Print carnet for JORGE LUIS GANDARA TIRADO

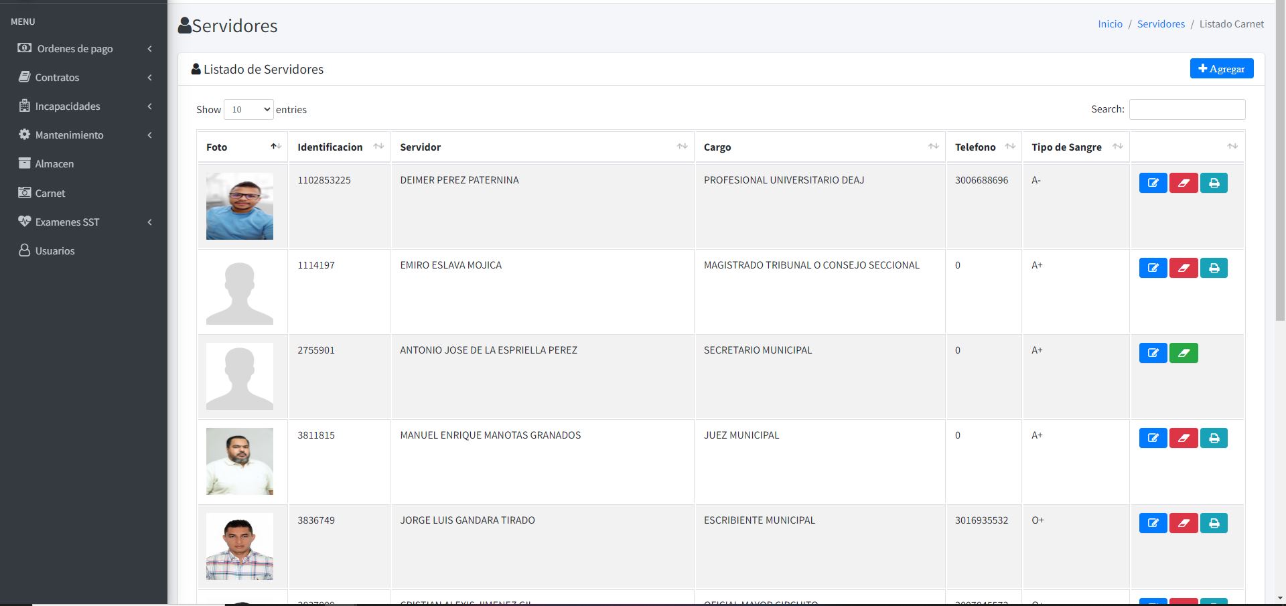click(1214, 523)
